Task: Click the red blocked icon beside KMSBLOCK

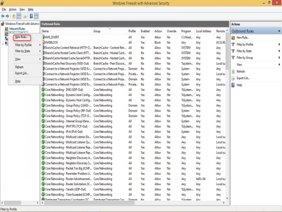Action: coord(43,42)
